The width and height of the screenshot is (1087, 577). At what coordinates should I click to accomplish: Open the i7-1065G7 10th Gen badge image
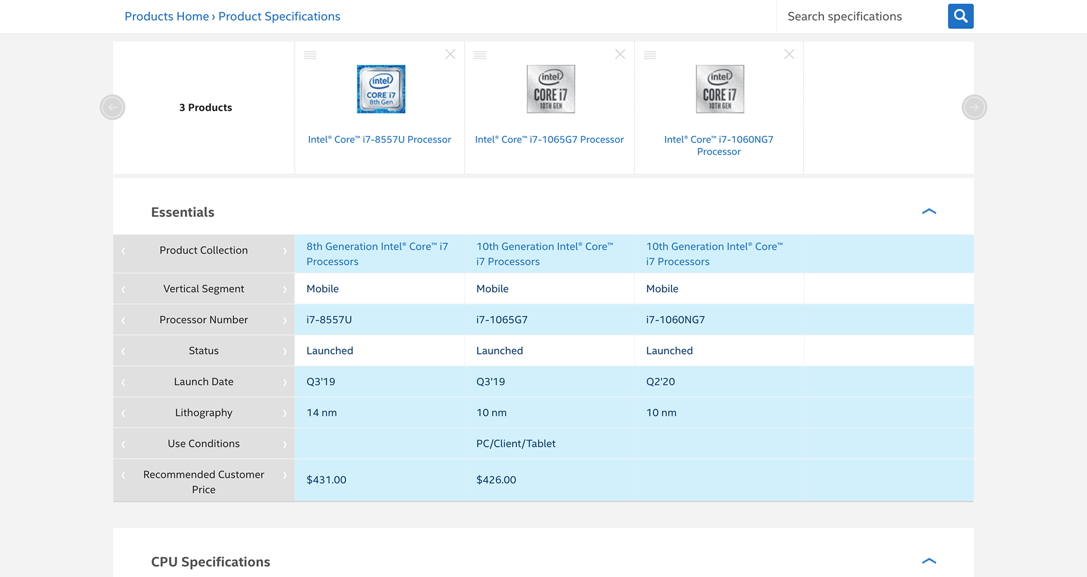coord(551,89)
